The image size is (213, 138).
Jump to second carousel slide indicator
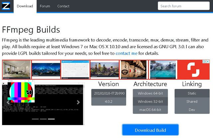pos(43,119)
